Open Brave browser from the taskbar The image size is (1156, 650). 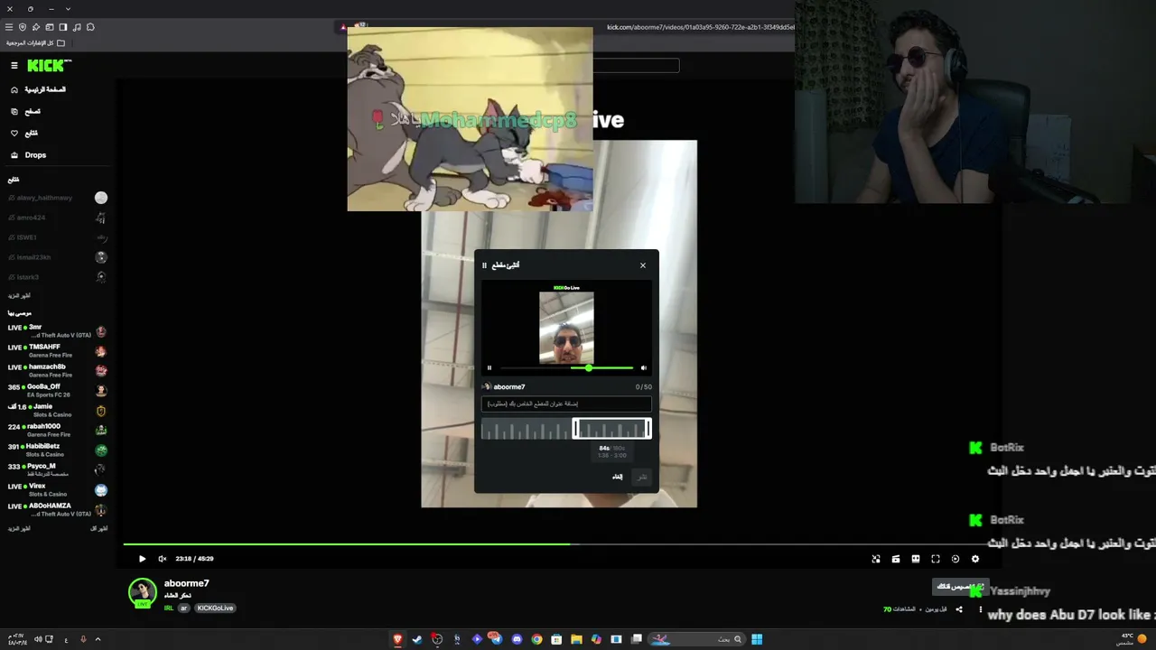click(x=397, y=639)
